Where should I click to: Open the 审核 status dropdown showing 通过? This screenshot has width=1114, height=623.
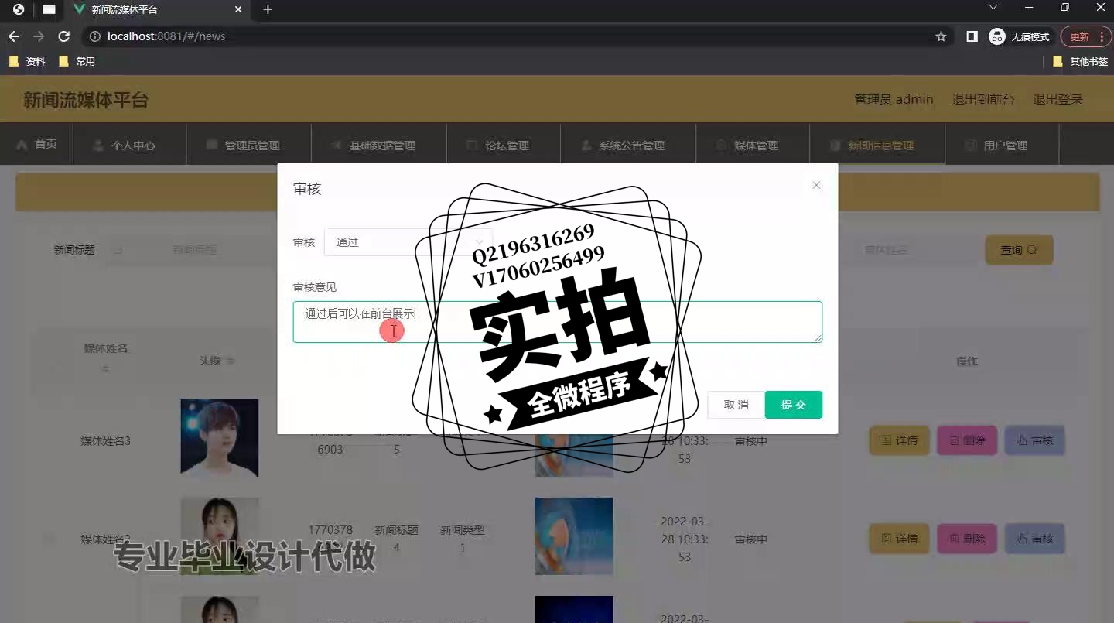coord(408,242)
